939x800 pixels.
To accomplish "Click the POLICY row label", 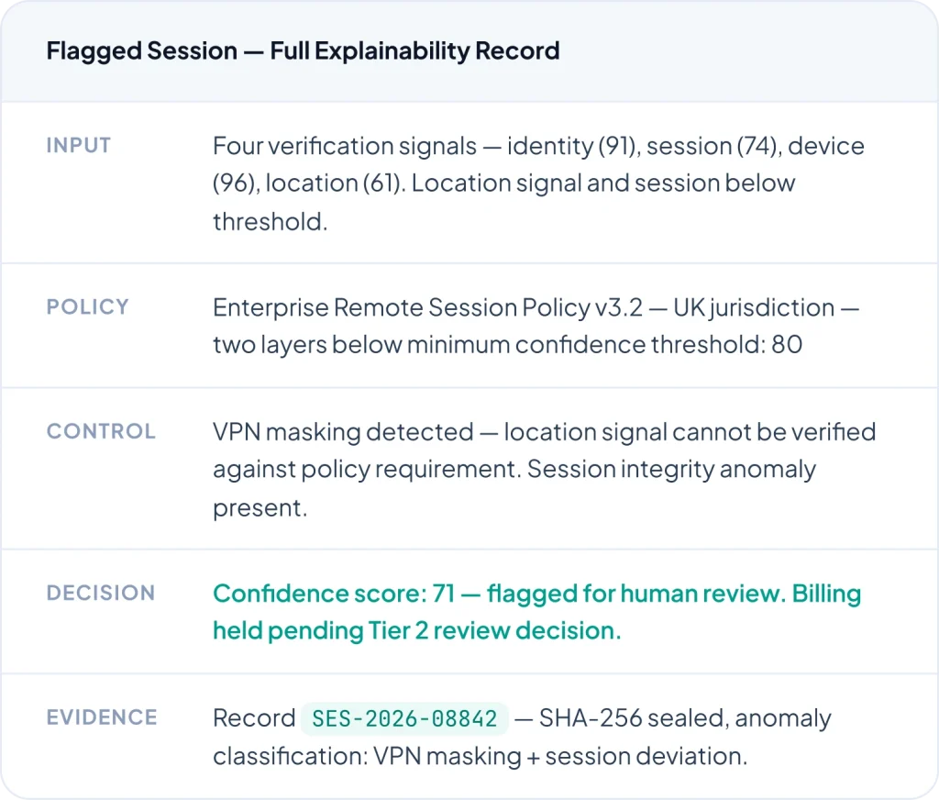I will coord(88,307).
